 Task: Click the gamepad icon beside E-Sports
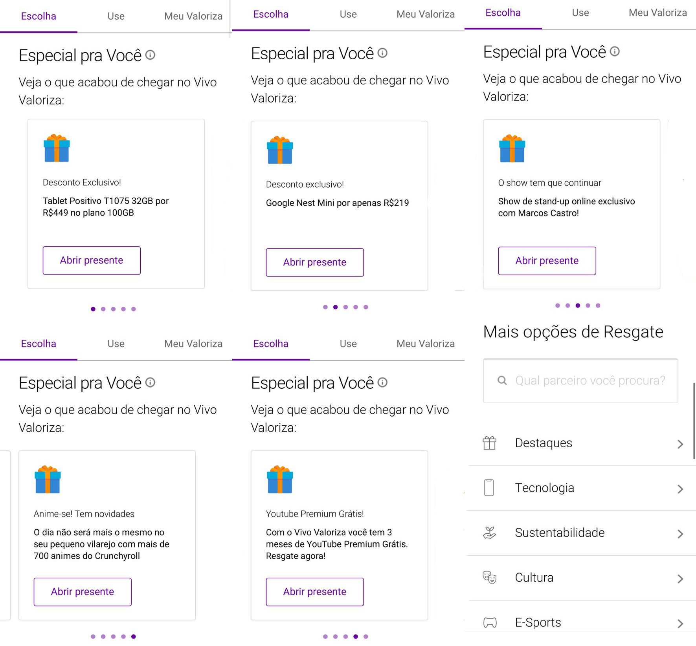pyautogui.click(x=490, y=622)
